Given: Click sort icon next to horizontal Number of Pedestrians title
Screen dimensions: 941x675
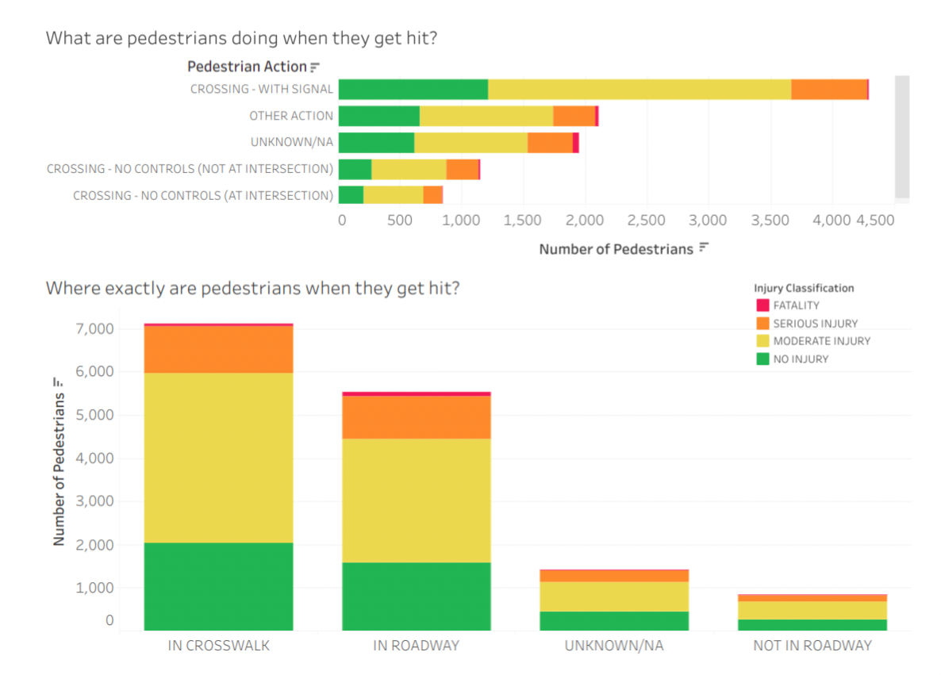Looking at the screenshot, I should [x=703, y=248].
